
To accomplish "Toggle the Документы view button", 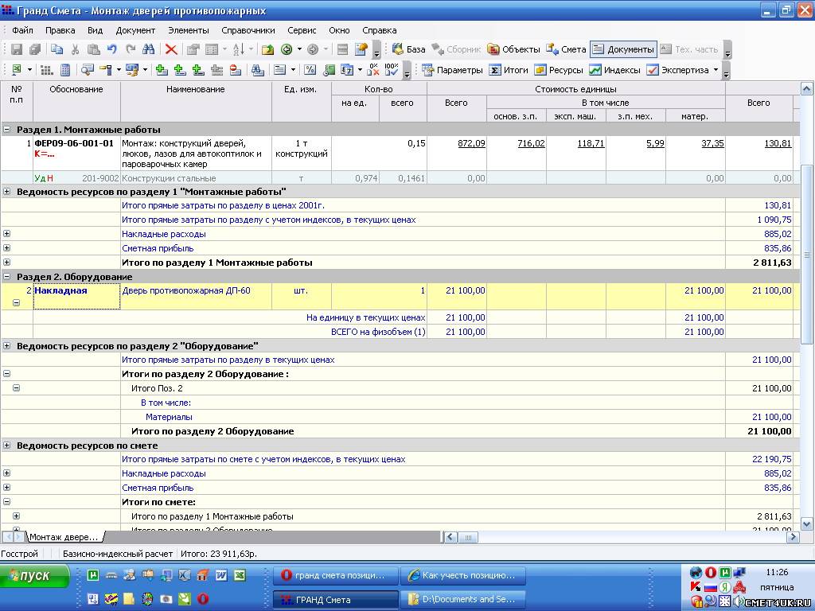I will [623, 49].
